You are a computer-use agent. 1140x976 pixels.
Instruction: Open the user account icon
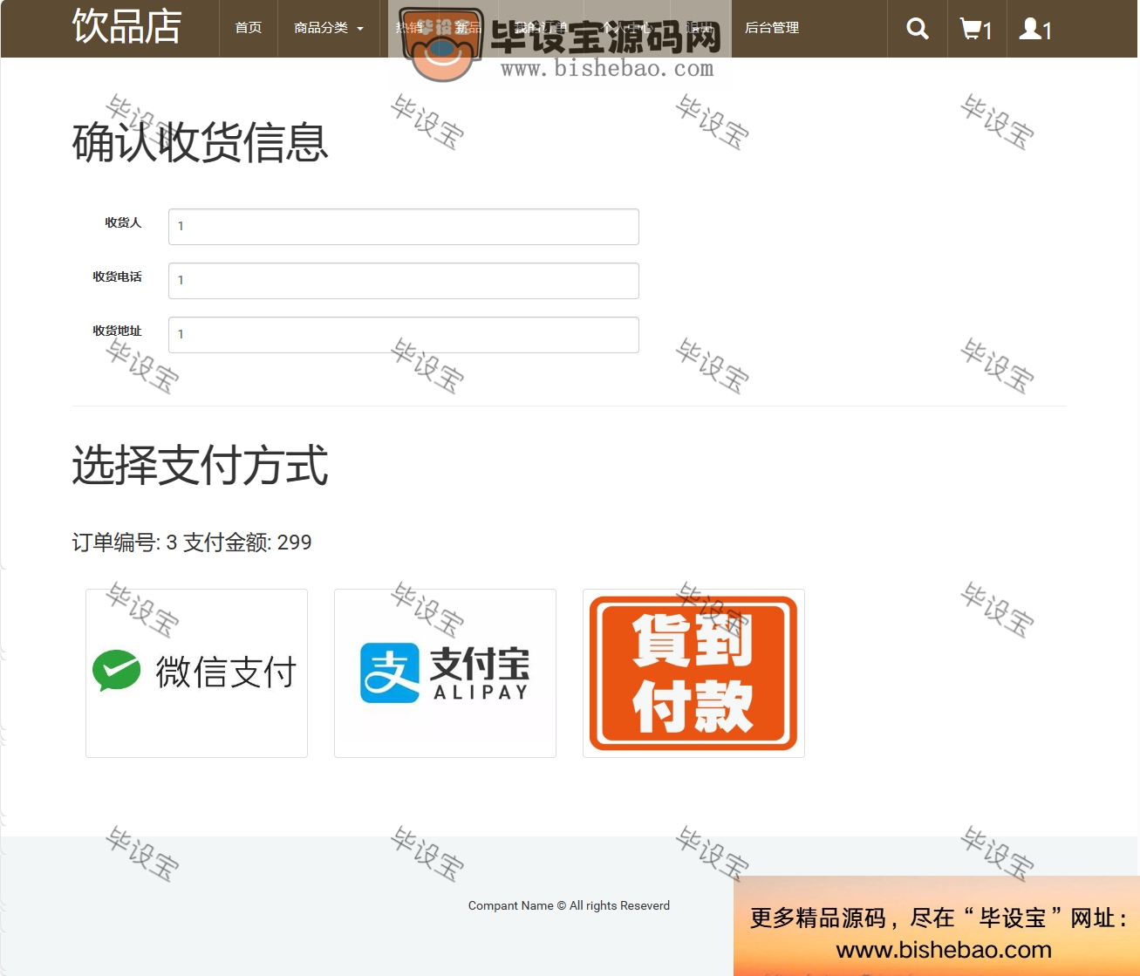coord(1036,29)
